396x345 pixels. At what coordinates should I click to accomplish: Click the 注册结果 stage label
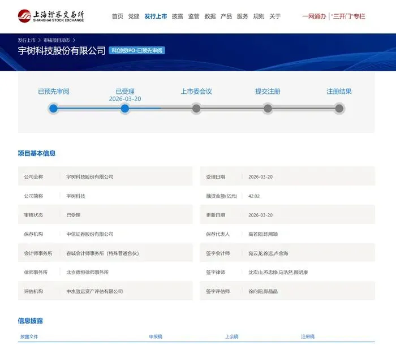tap(339, 92)
